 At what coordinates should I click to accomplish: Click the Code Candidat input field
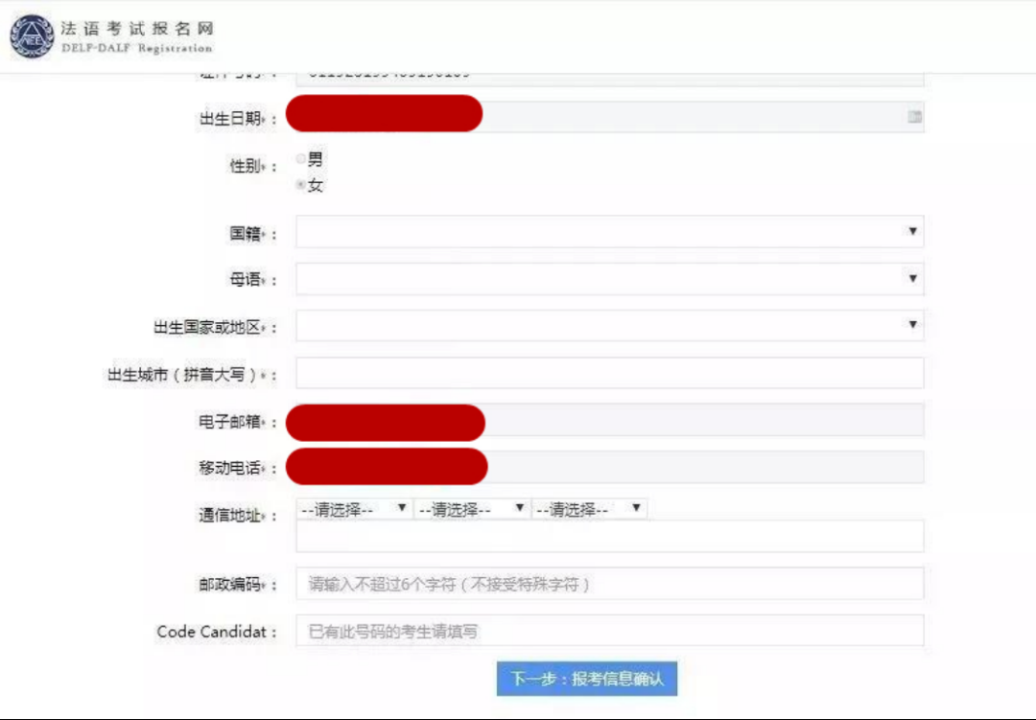tap(609, 631)
